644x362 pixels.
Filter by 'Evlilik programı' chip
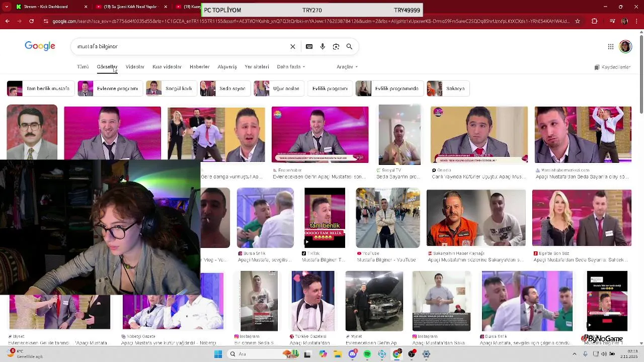[330, 88]
